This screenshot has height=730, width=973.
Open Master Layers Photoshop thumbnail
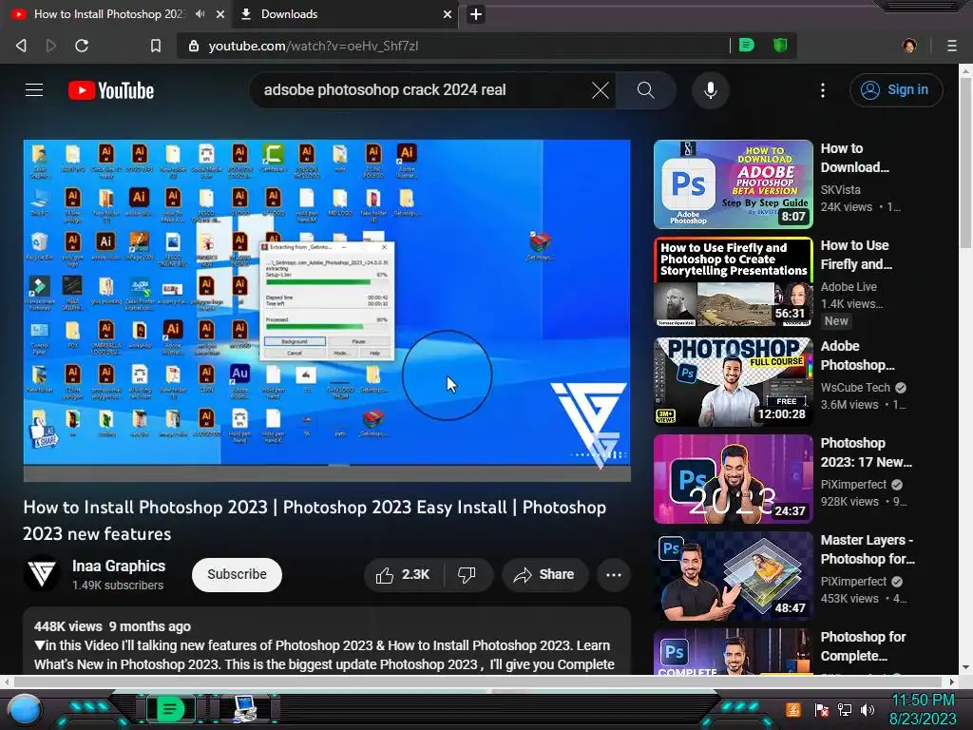coord(733,575)
